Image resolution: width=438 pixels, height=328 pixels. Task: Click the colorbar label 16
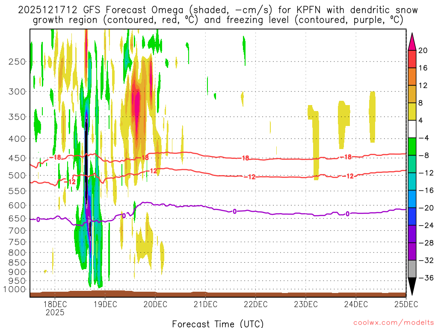(x=423, y=68)
